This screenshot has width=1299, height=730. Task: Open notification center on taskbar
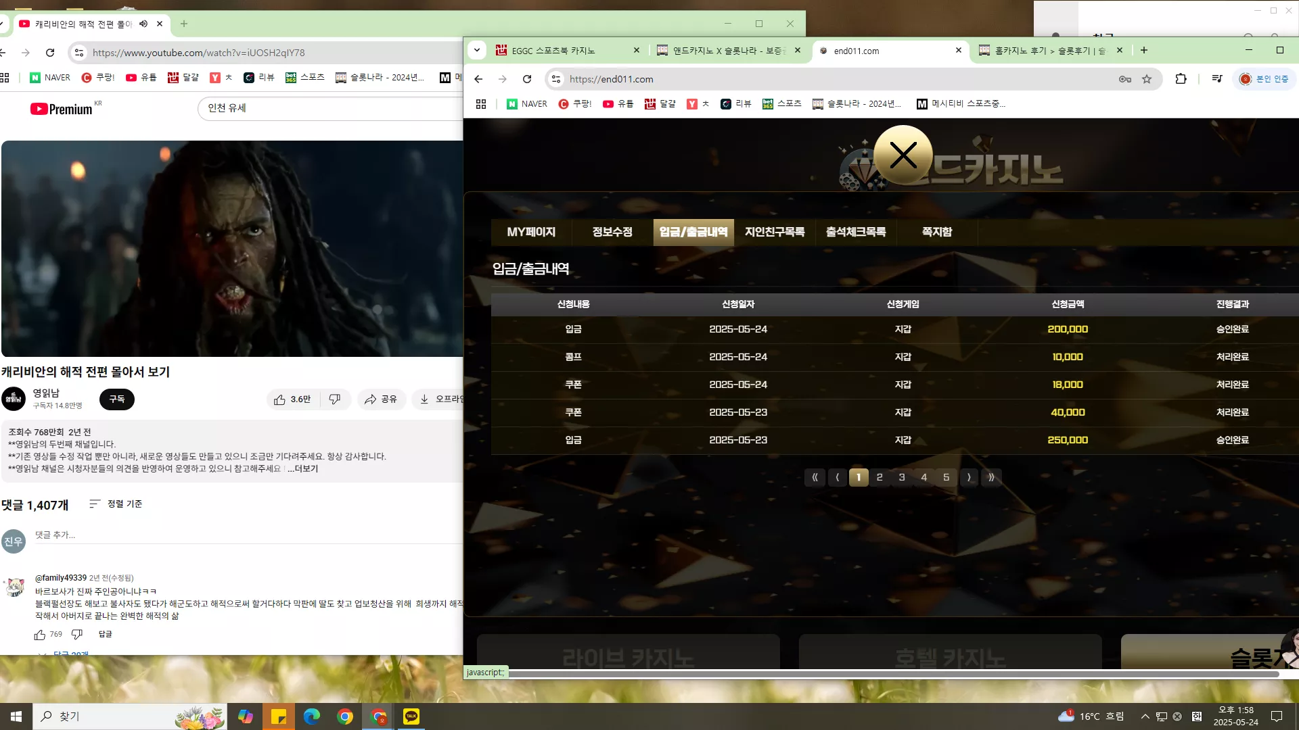coord(1277,716)
